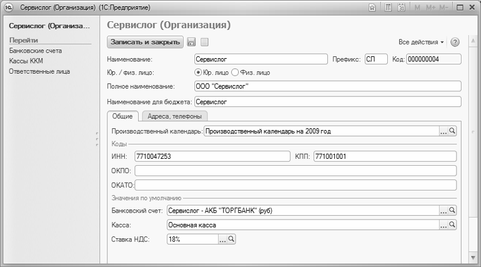The width and height of the screenshot is (481, 267).
Task: Open the help question-mark icon
Action: click(x=455, y=42)
